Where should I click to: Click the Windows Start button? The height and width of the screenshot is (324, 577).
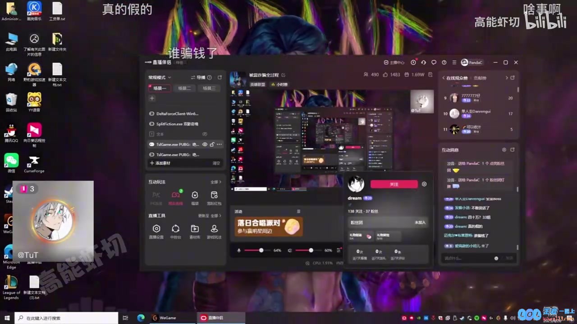[7, 318]
